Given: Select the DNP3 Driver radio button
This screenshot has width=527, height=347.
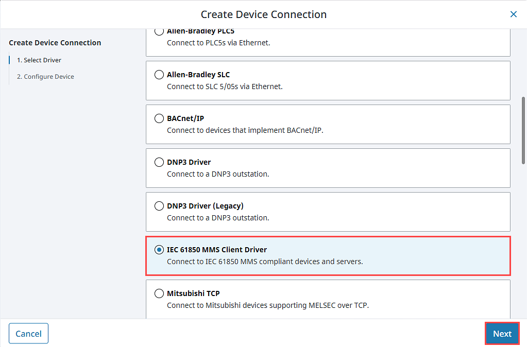Looking at the screenshot, I should click(159, 162).
